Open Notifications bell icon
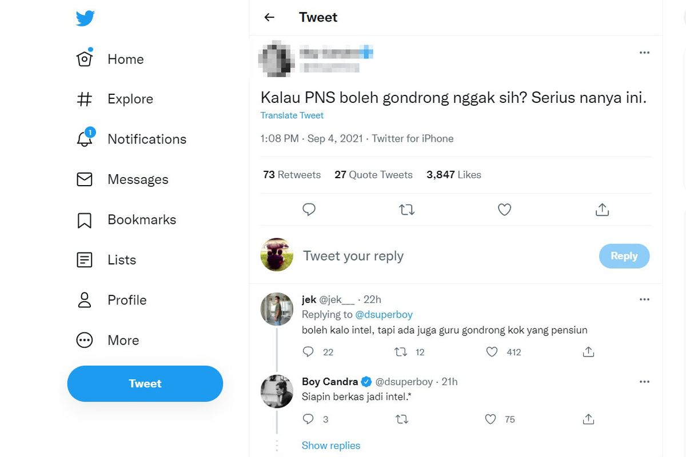 coord(84,139)
